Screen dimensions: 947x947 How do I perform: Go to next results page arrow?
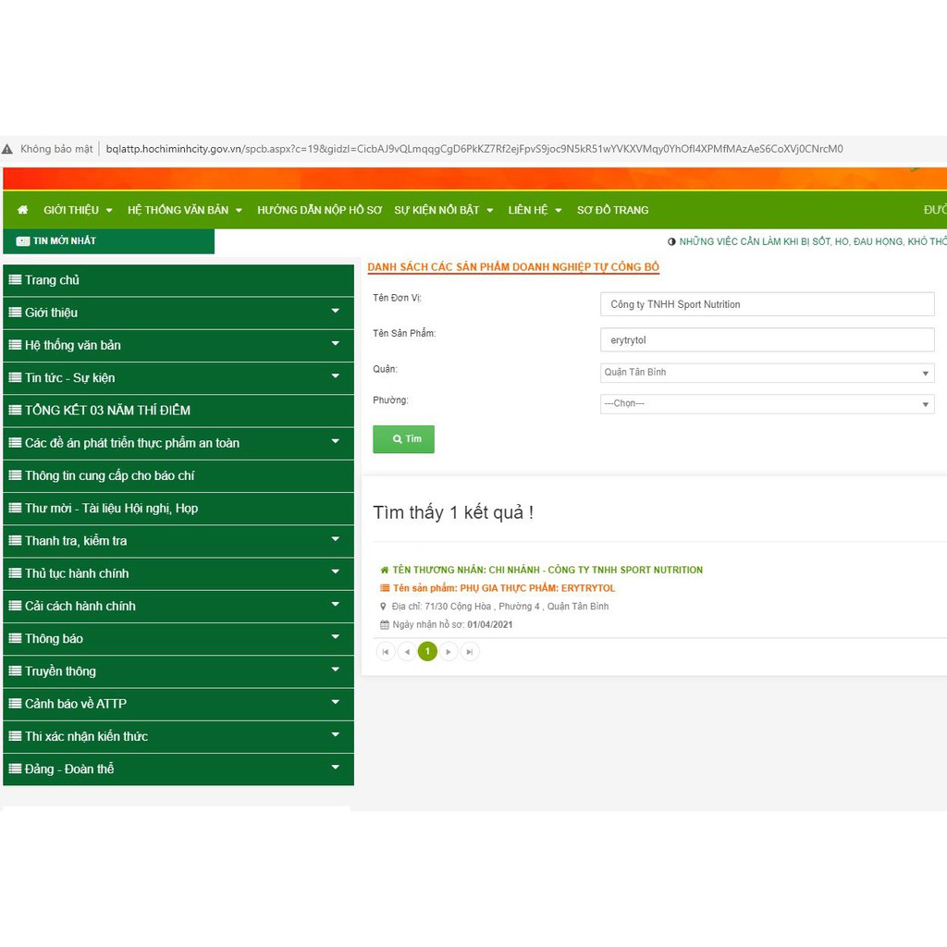pos(449,652)
